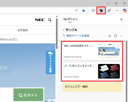Click www.nec-lavie.jp text
The width and height of the screenshot is (128, 102).
tap(71, 77)
